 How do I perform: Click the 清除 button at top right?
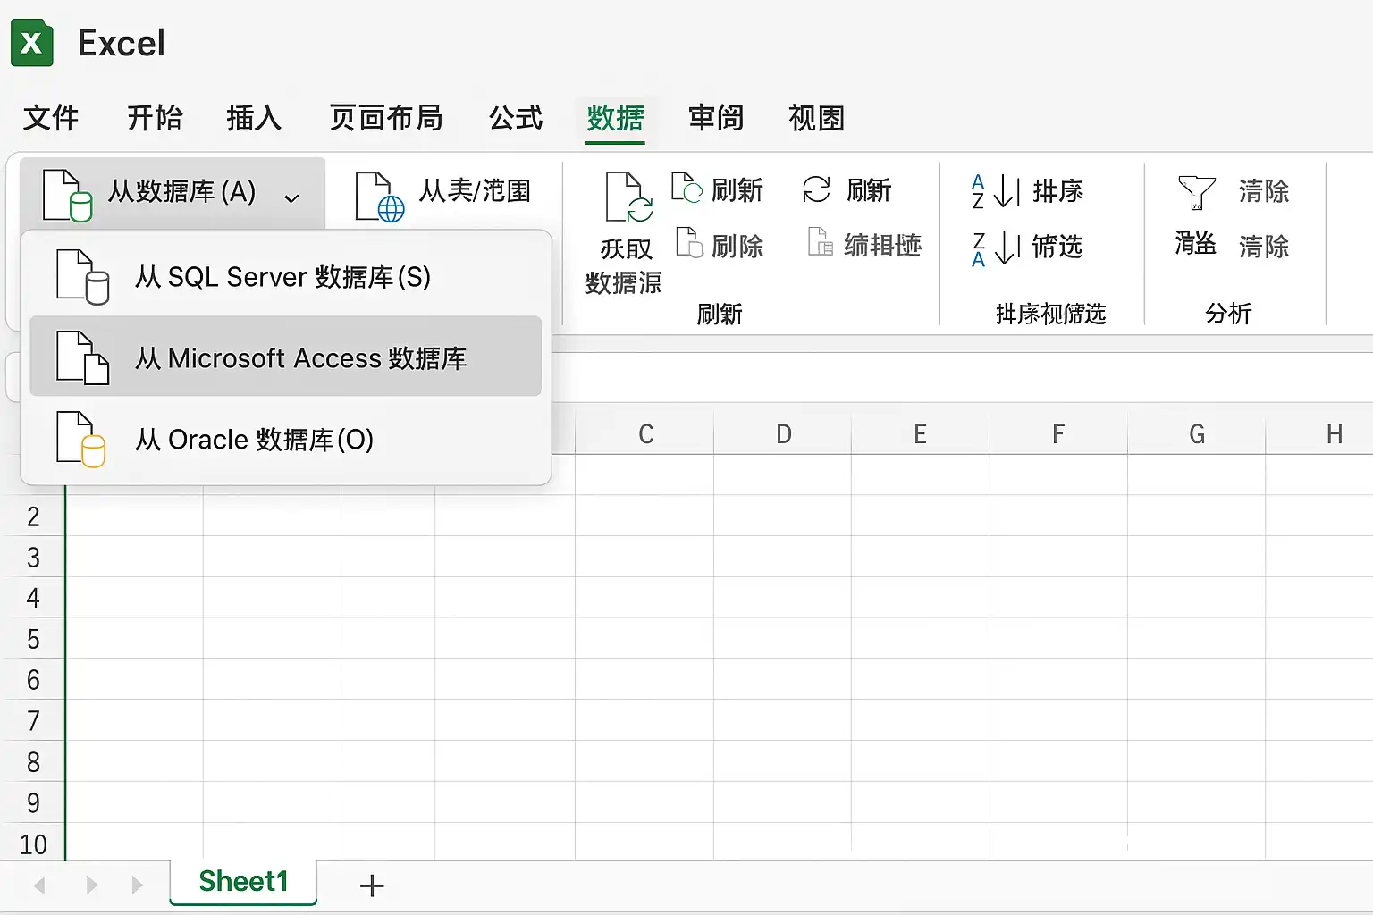click(x=1263, y=190)
